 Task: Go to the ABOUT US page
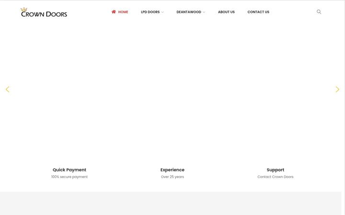226,12
